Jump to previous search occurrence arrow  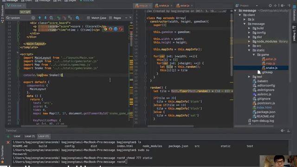tap(39, 18)
